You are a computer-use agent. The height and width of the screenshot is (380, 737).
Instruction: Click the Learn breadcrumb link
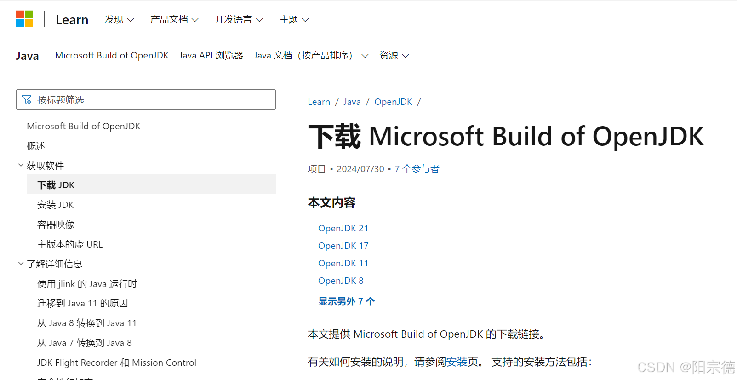319,102
